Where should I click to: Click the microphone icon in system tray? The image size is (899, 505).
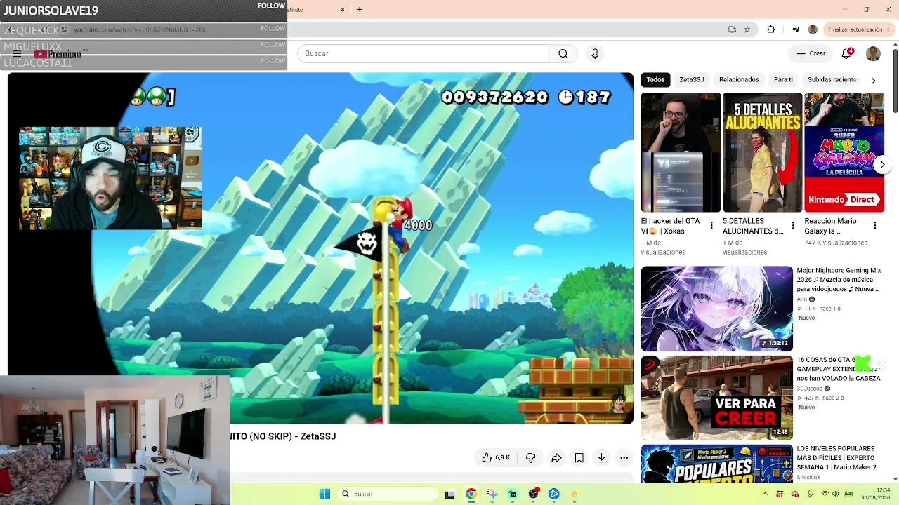click(810, 494)
